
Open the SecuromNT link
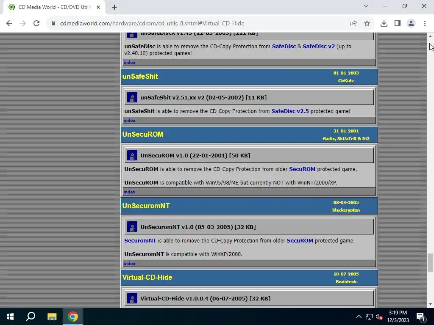tap(140, 241)
